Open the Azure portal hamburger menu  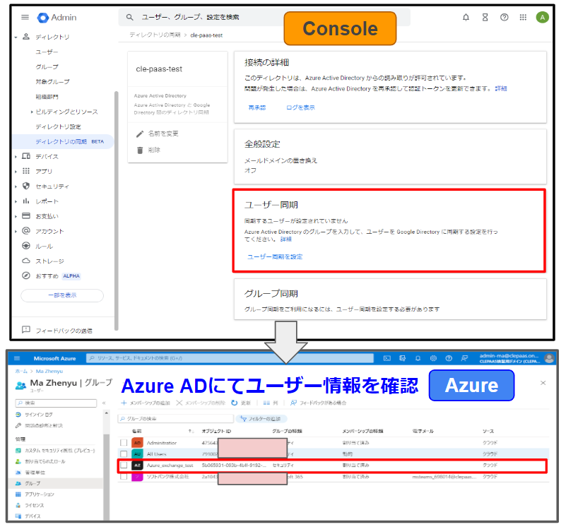(17, 358)
